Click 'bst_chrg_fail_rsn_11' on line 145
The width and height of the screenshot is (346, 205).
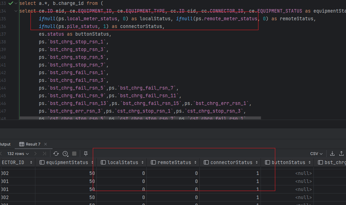[148, 96]
